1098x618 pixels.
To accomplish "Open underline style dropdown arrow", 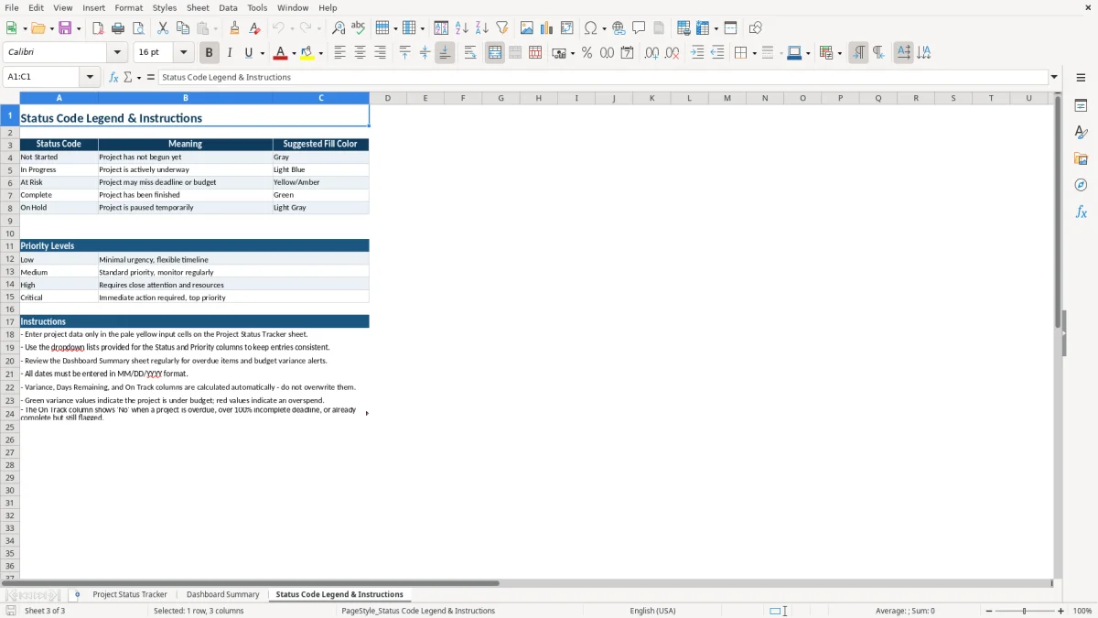I will click(x=262, y=53).
